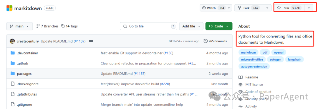View the 14 Tags link
318x109 pixels.
(69, 26)
